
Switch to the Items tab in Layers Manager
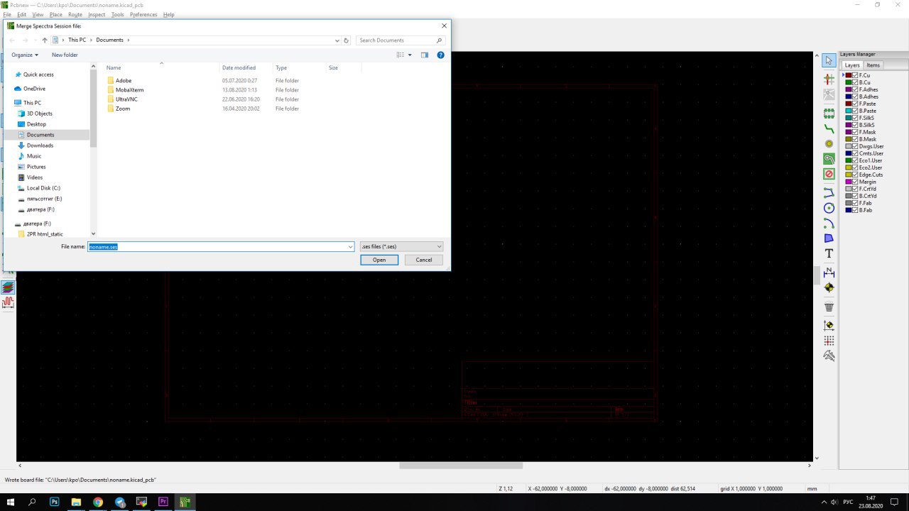click(x=873, y=65)
